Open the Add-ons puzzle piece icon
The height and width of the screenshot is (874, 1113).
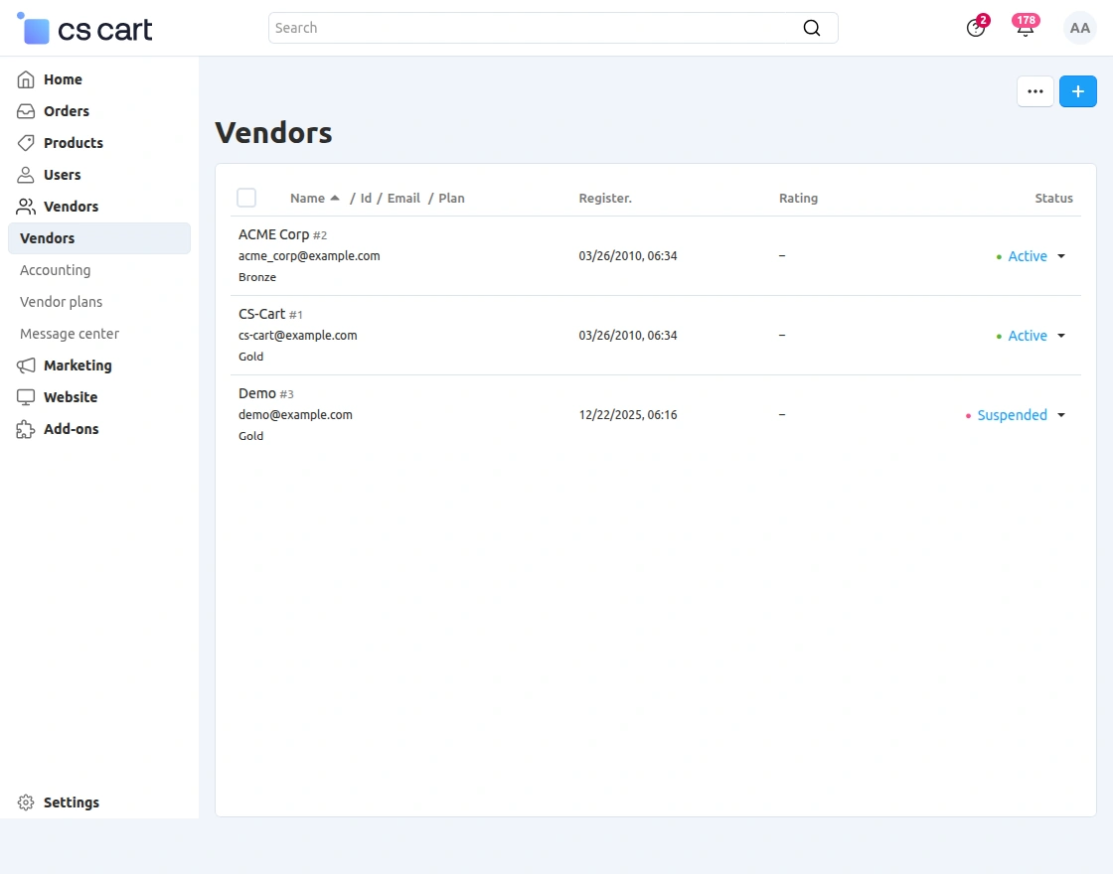coord(25,429)
